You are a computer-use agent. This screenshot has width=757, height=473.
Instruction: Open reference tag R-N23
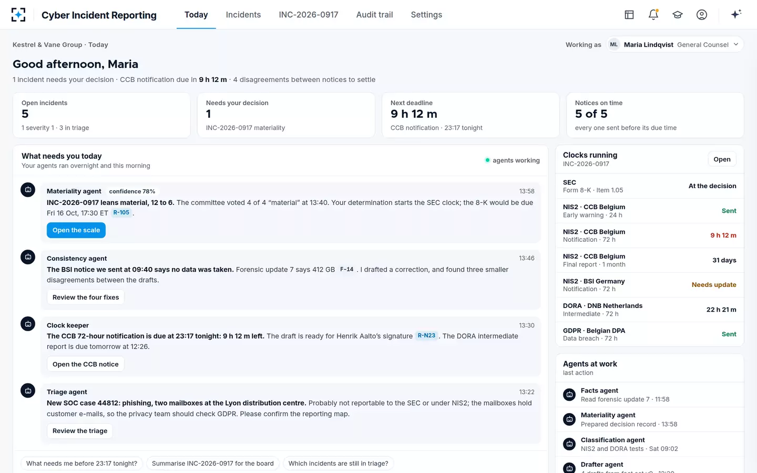click(x=426, y=336)
